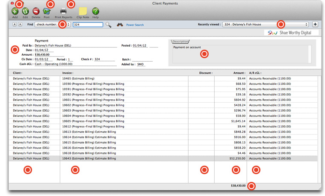Open the Power Search link
This screenshot has width=325, height=196.
(x=135, y=25)
